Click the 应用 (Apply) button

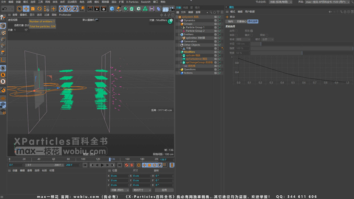click(164, 190)
